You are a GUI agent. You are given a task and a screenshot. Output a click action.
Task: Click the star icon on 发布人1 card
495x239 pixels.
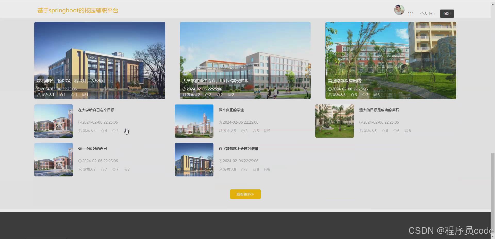pos(73,95)
